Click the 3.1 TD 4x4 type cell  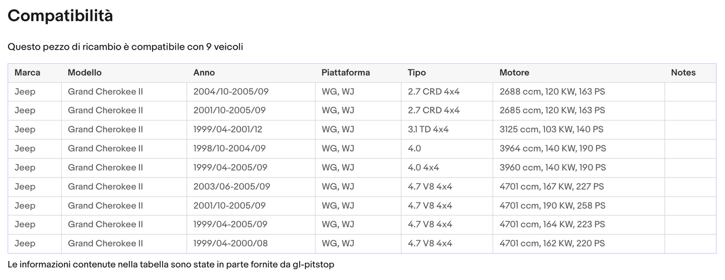tap(428, 129)
